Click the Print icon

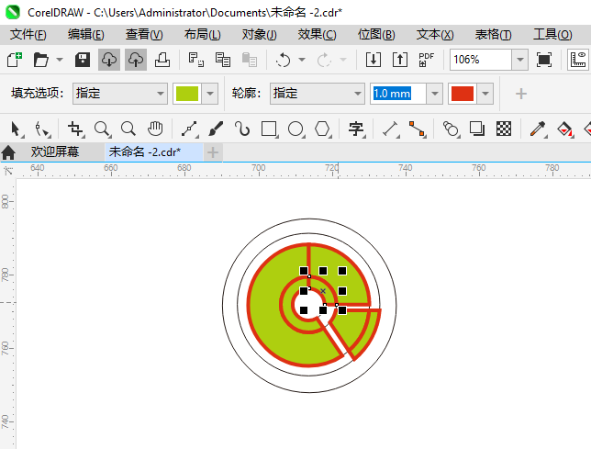(x=162, y=60)
